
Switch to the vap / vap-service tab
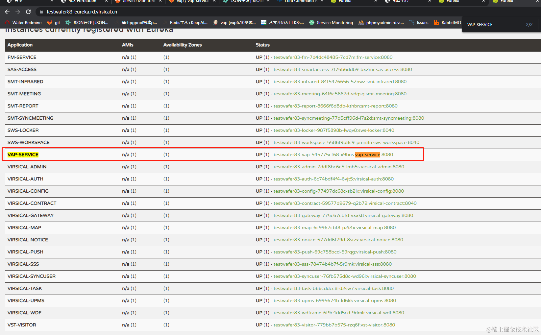point(193,1)
